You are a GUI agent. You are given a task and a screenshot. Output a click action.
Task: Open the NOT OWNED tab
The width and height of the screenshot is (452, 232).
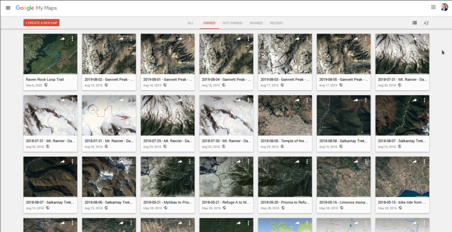pos(232,23)
